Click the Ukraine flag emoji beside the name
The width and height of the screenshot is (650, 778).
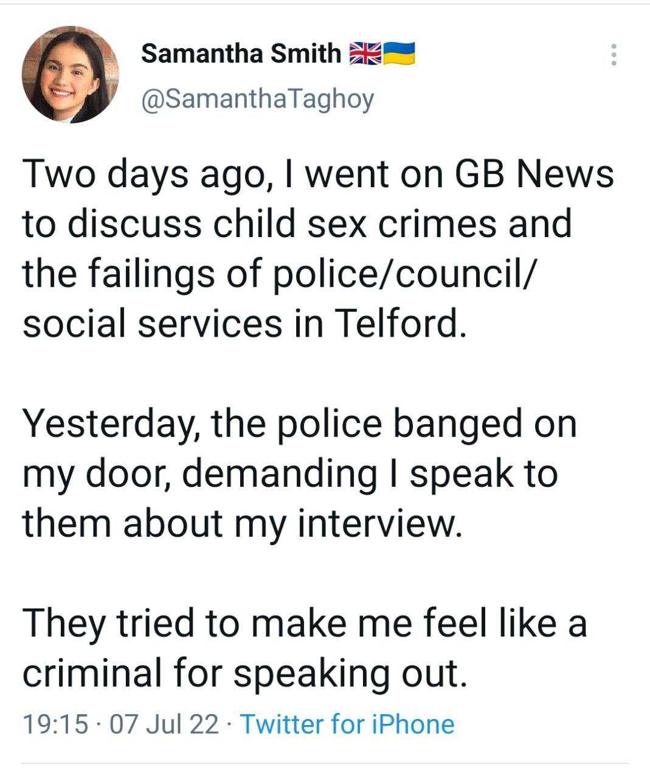pos(399,54)
